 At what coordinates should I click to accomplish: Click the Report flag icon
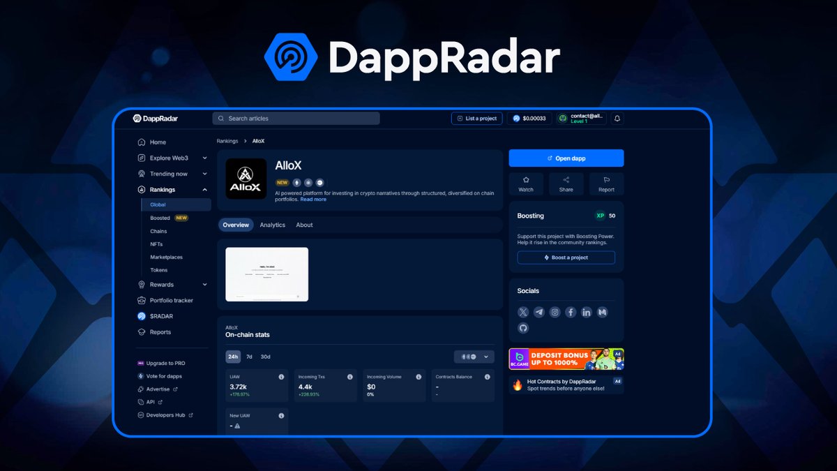coord(606,179)
